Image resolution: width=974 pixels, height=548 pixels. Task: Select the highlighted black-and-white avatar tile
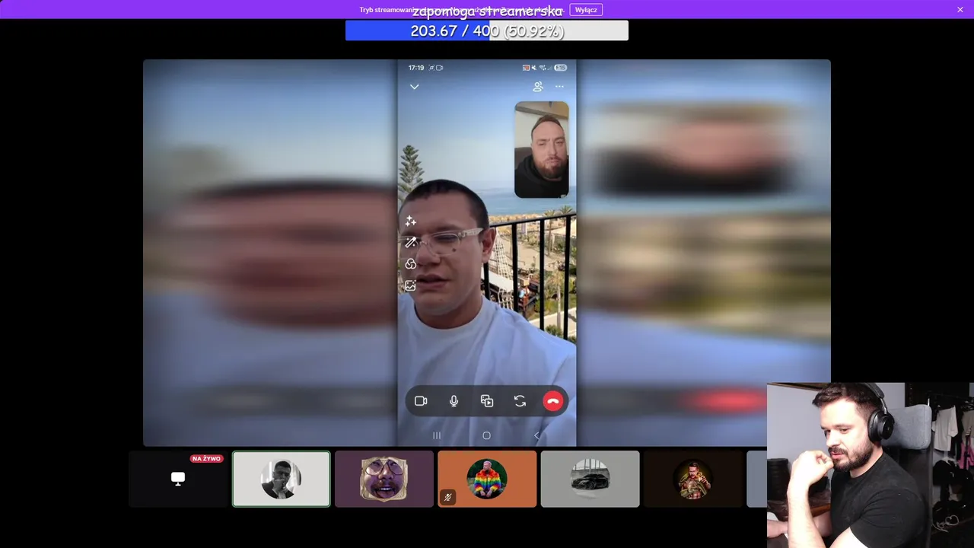[x=282, y=479]
